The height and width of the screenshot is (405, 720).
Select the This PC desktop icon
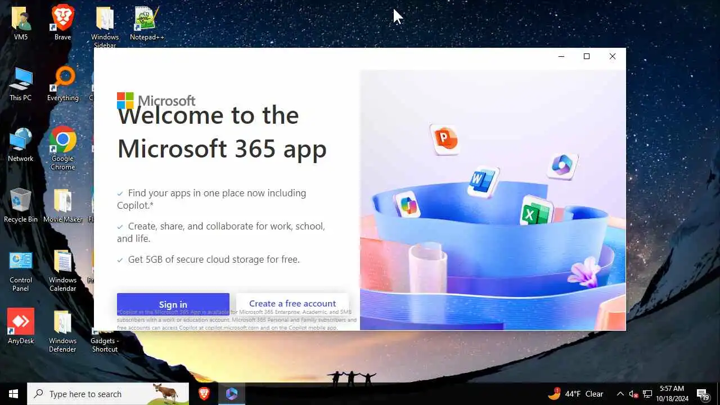[21, 84]
